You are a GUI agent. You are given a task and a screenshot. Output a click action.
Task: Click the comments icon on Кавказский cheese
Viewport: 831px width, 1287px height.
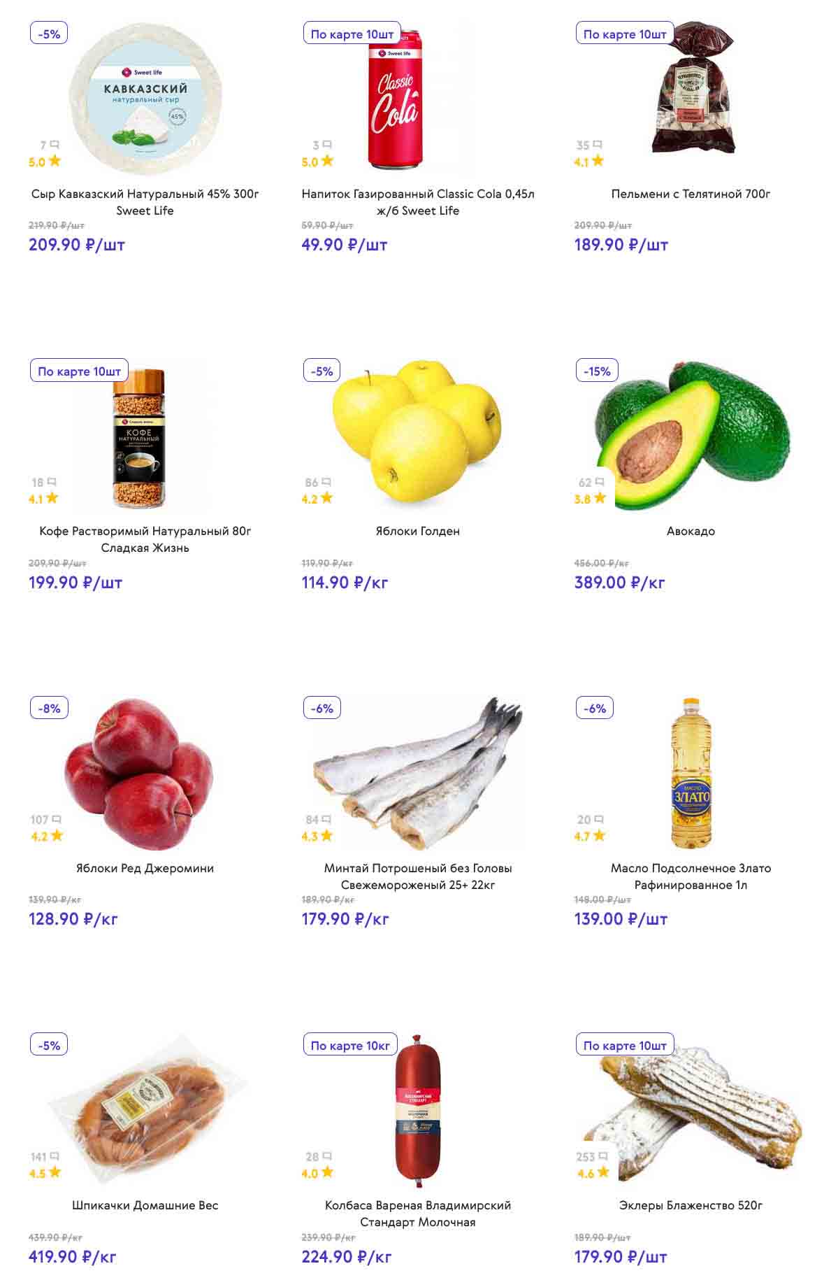[x=55, y=145]
